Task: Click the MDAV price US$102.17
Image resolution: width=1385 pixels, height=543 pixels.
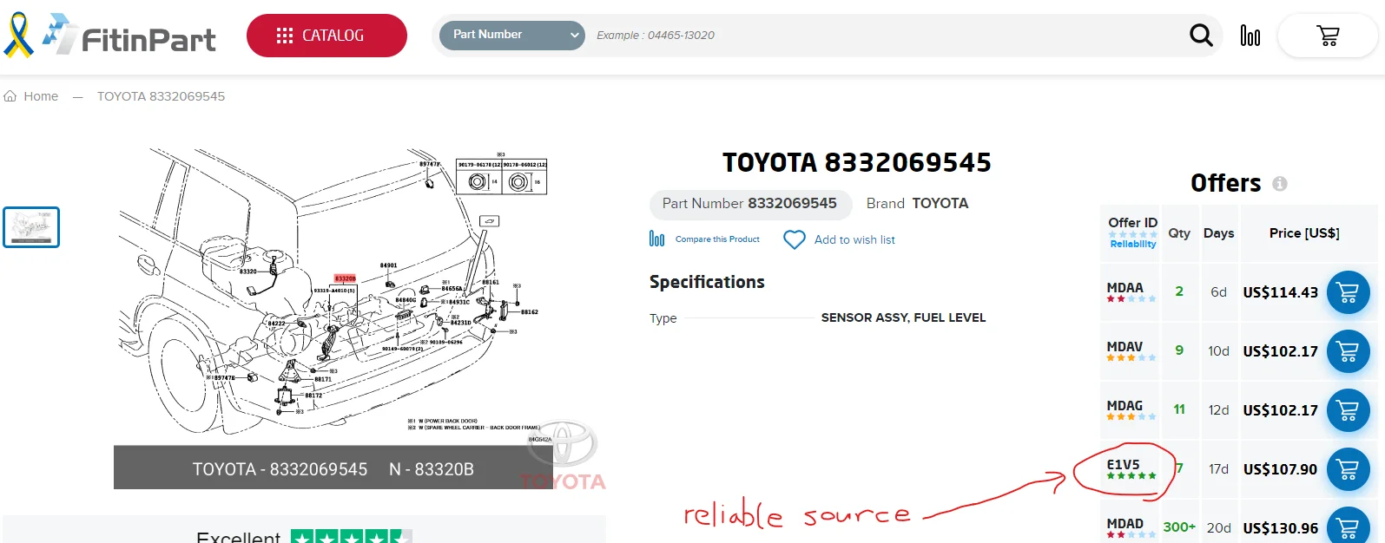Action: [1281, 351]
